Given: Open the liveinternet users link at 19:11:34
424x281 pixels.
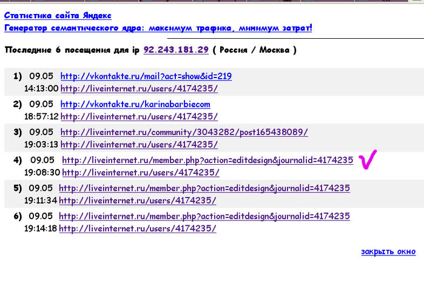Looking at the screenshot, I should point(137,201).
